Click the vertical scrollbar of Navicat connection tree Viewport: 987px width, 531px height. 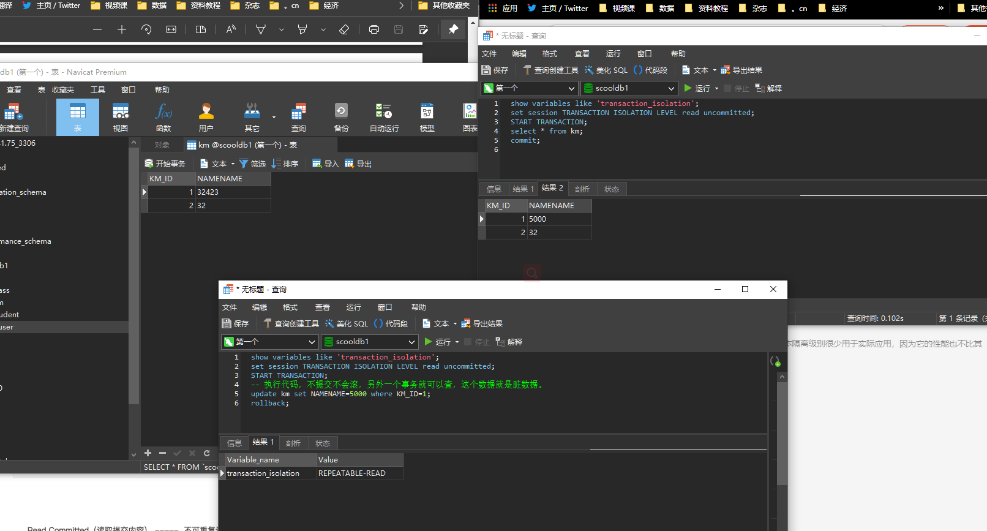pos(134,276)
